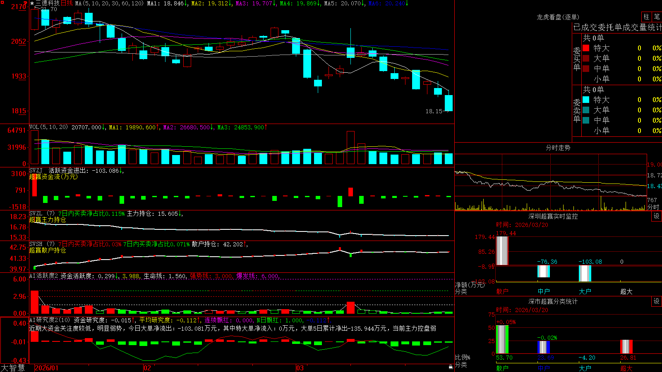Click the 18.15 low price label
The width and height of the screenshot is (662, 372).
(x=434, y=111)
